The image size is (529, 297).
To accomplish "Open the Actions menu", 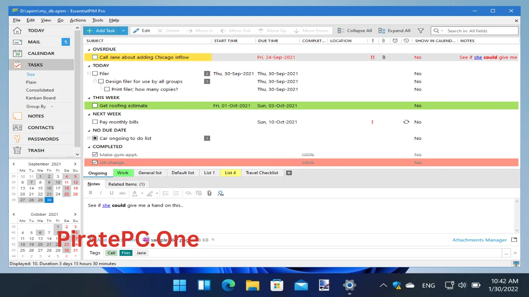I will 78,20.
